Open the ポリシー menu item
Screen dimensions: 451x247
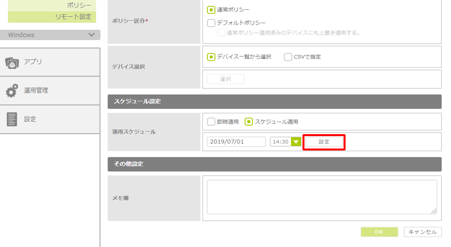[78, 5]
